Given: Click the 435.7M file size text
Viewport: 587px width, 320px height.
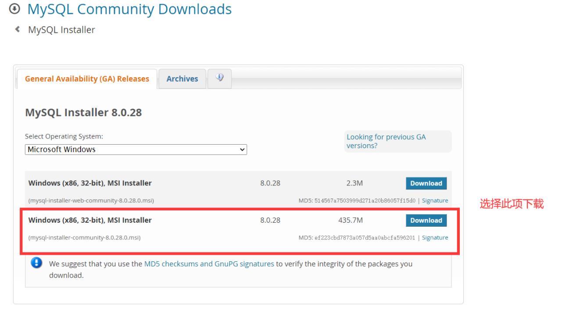Looking at the screenshot, I should point(350,220).
